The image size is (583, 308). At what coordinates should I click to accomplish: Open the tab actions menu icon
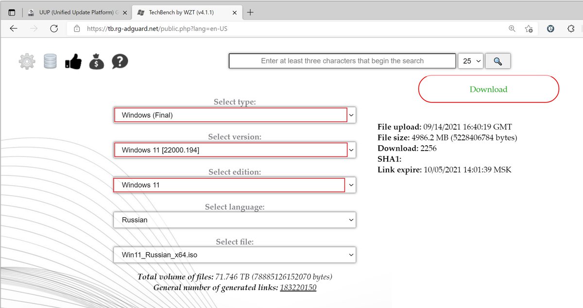coord(12,12)
